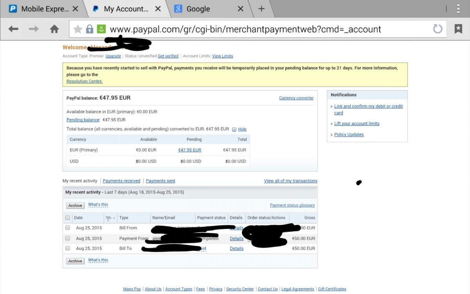Open Details for Bill To row
Viewport: 470px width, 294px height.
pyautogui.click(x=237, y=249)
